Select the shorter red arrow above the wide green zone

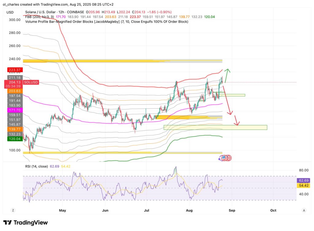(237, 120)
